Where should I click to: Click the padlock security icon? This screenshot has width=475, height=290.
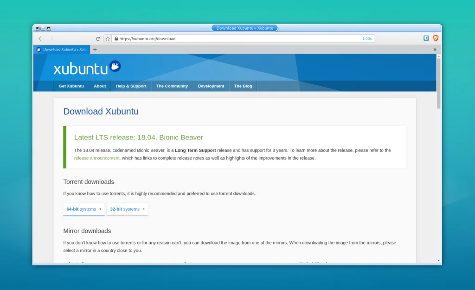116,38
